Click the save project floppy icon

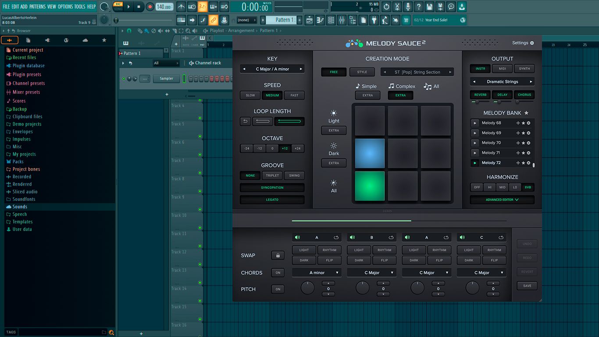(x=430, y=7)
